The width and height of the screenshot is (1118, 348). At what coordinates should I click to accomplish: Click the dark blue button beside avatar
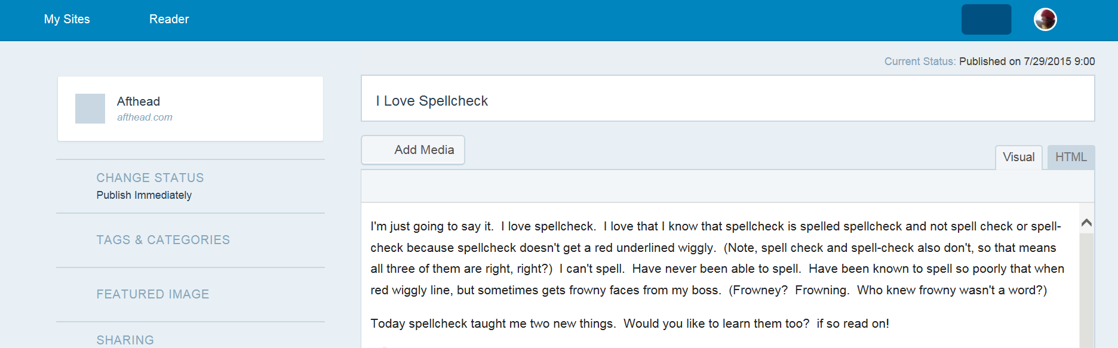point(986,20)
